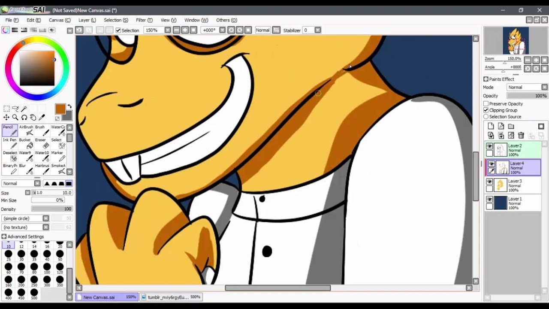
Task: Enable Selection Source option
Action: 486,117
